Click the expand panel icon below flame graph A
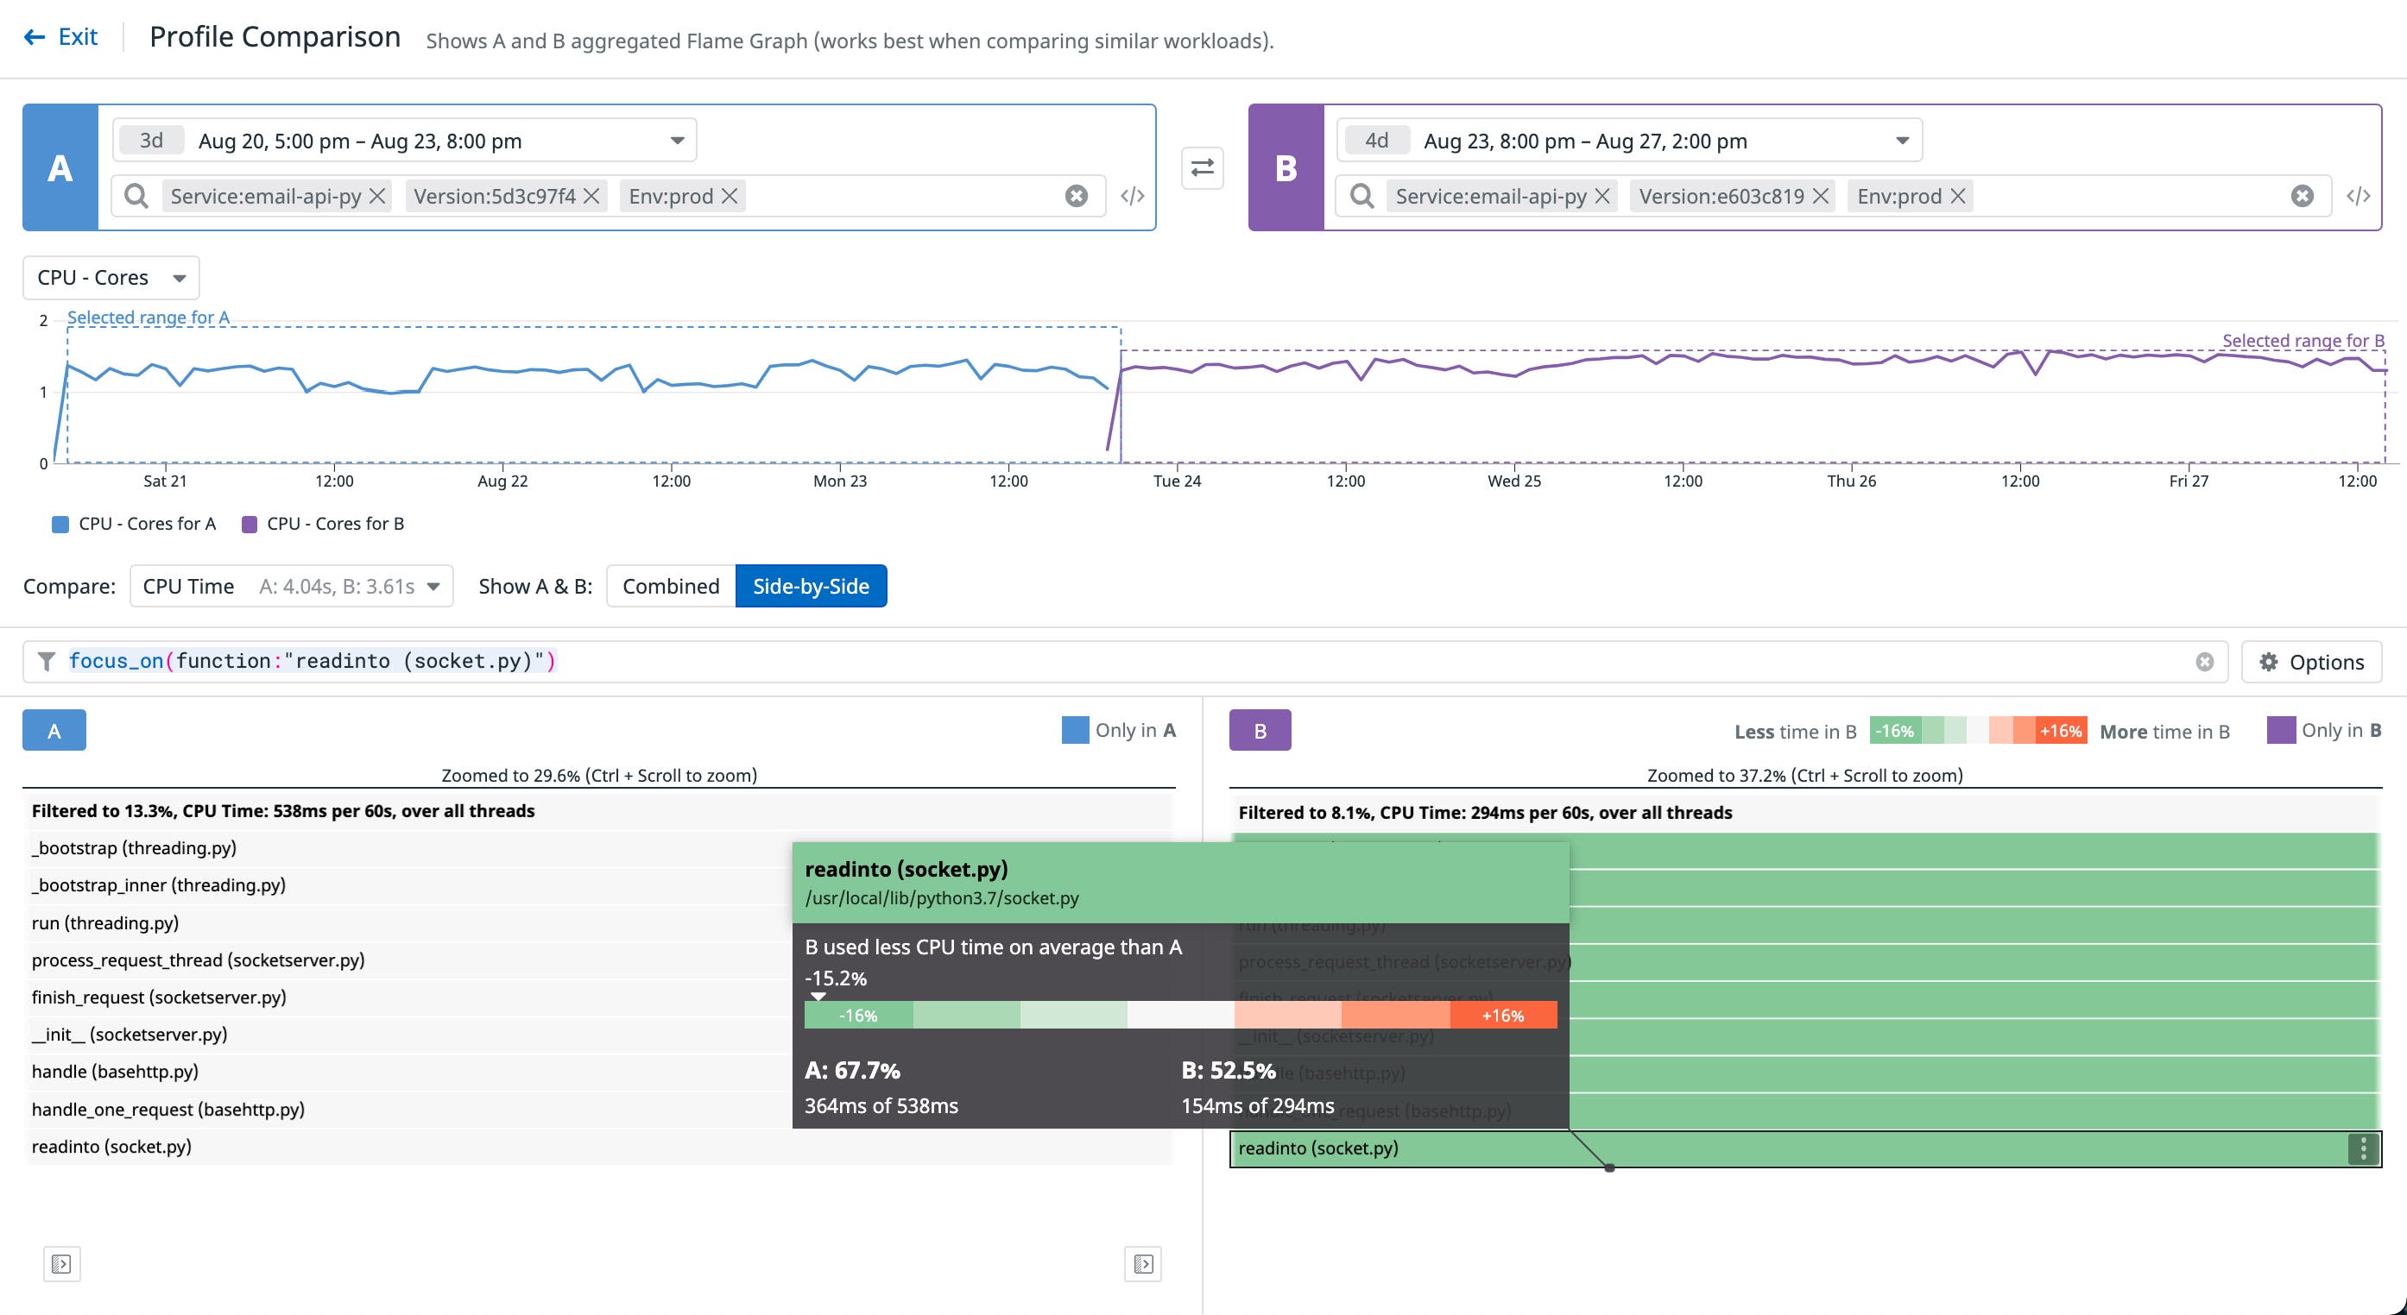 (61, 1265)
